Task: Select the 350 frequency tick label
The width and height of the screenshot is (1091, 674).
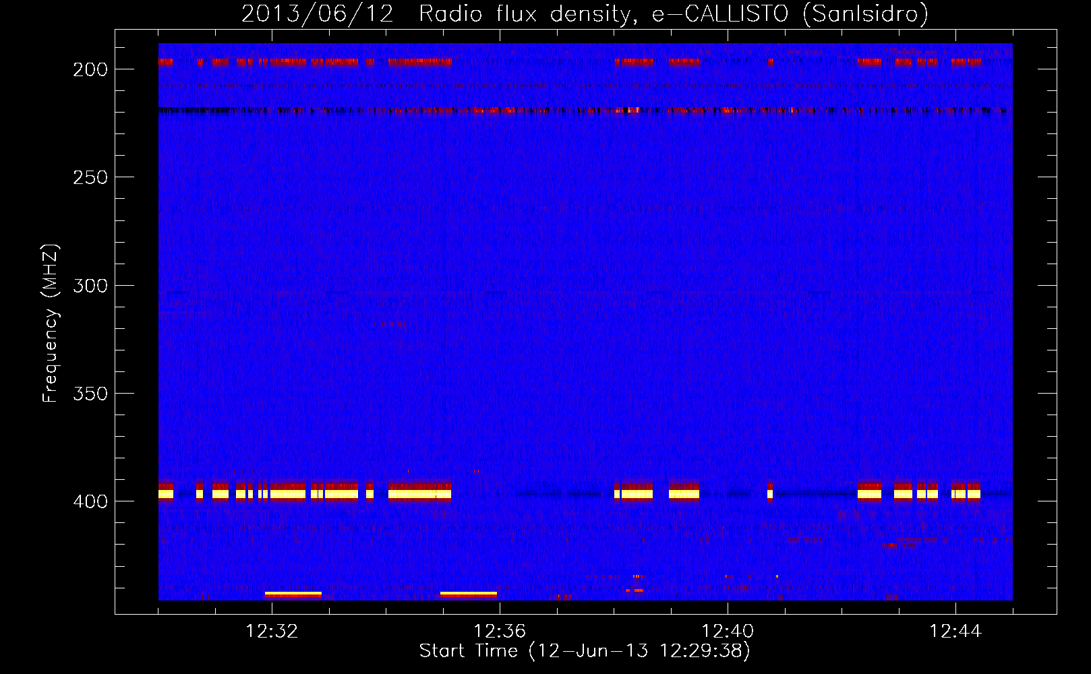Action: tap(90, 394)
